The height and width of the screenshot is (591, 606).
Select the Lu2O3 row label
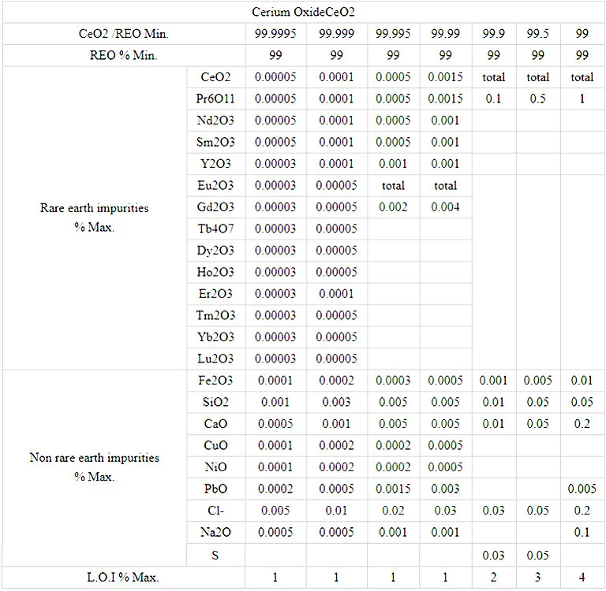[x=215, y=359]
